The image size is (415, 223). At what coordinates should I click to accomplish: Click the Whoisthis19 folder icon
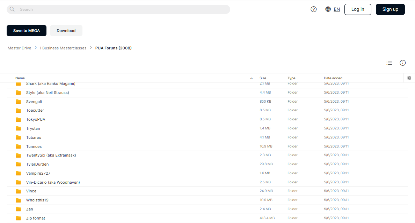[18, 200]
